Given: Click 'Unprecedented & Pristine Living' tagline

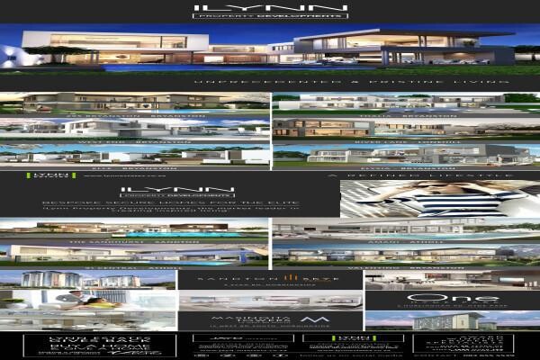Looking at the screenshot, I should click(x=351, y=82).
